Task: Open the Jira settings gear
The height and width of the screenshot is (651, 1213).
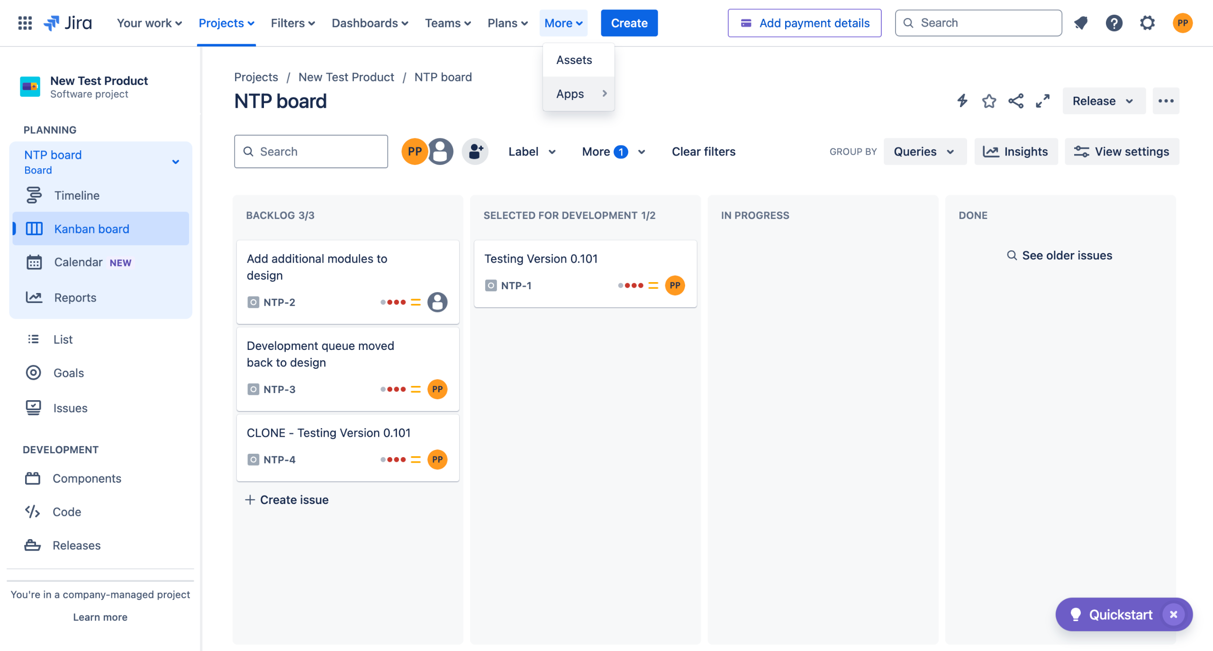Action: point(1147,23)
